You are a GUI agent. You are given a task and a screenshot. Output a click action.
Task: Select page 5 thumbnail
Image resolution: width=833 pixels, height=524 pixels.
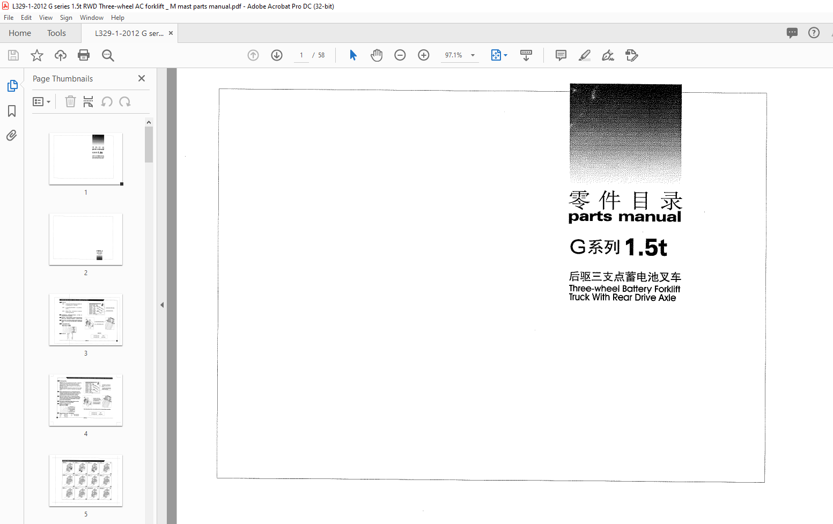pyautogui.click(x=86, y=481)
